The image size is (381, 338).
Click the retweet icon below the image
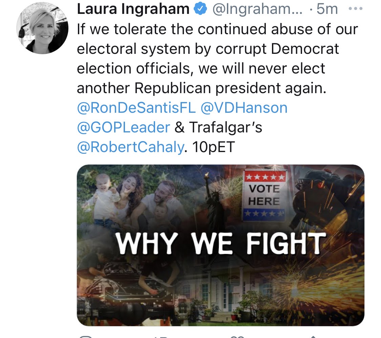[x=161, y=337]
